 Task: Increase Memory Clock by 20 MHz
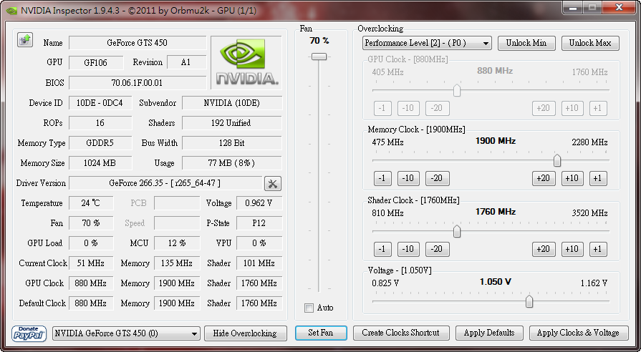coord(544,178)
